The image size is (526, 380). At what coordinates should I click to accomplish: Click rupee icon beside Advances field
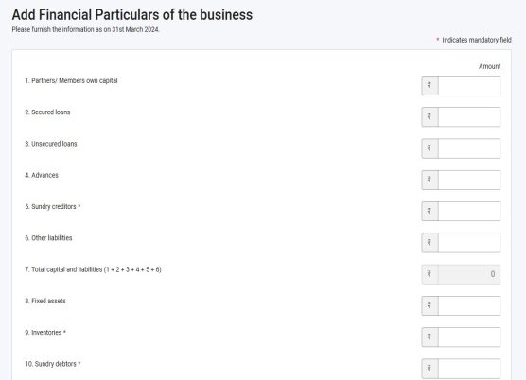[x=430, y=180]
